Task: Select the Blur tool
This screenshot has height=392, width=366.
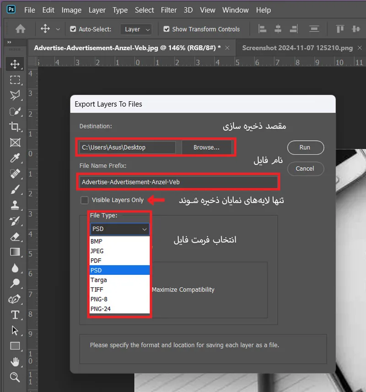Action: (15, 268)
